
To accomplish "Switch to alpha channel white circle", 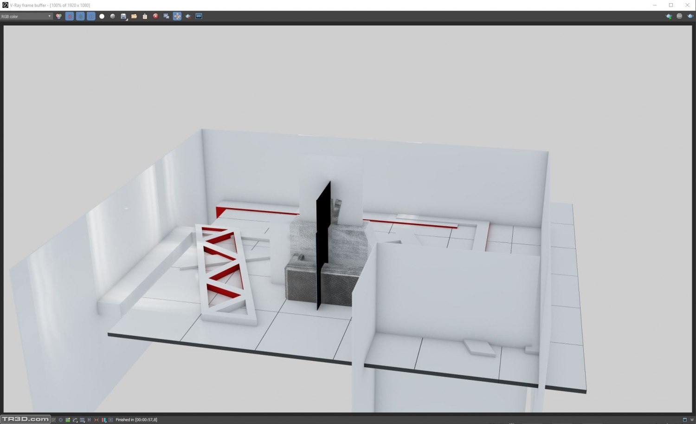I will (102, 16).
